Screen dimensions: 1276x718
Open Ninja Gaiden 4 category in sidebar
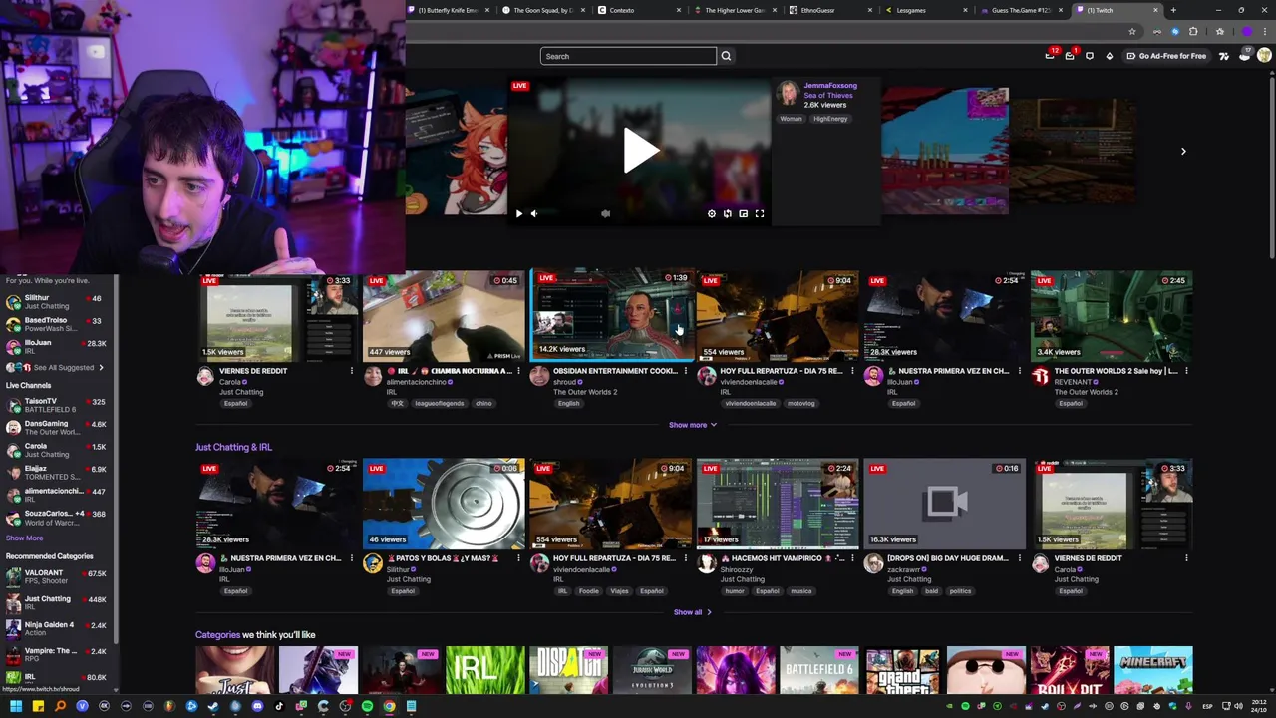(x=58, y=628)
